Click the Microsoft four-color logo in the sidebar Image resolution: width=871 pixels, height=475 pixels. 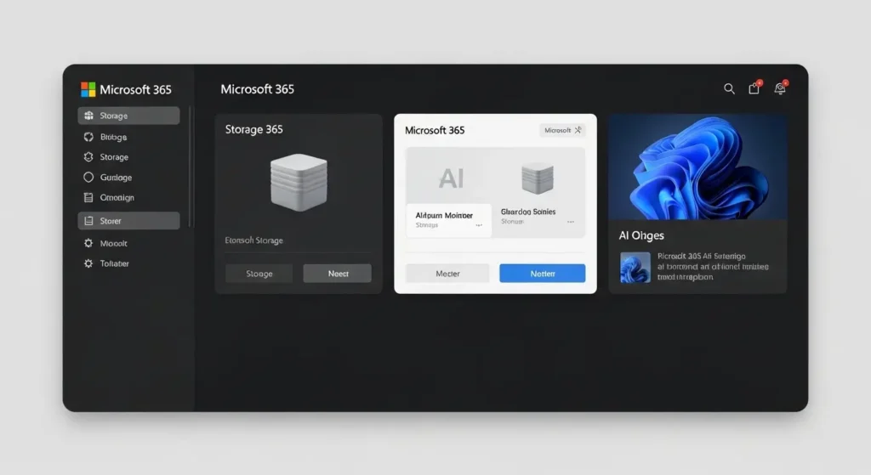point(88,89)
